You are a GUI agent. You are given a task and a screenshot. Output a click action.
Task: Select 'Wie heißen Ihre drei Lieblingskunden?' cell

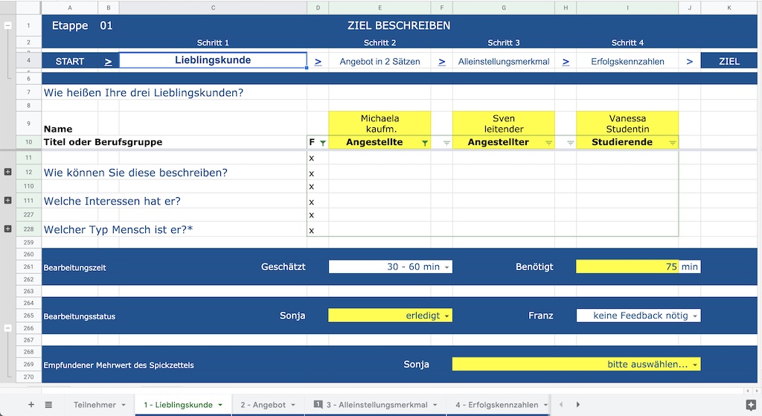(144, 92)
